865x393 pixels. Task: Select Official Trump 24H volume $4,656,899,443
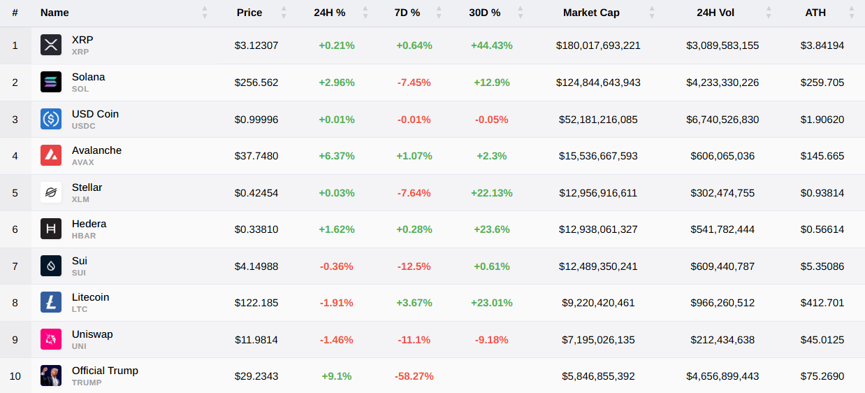tap(722, 376)
